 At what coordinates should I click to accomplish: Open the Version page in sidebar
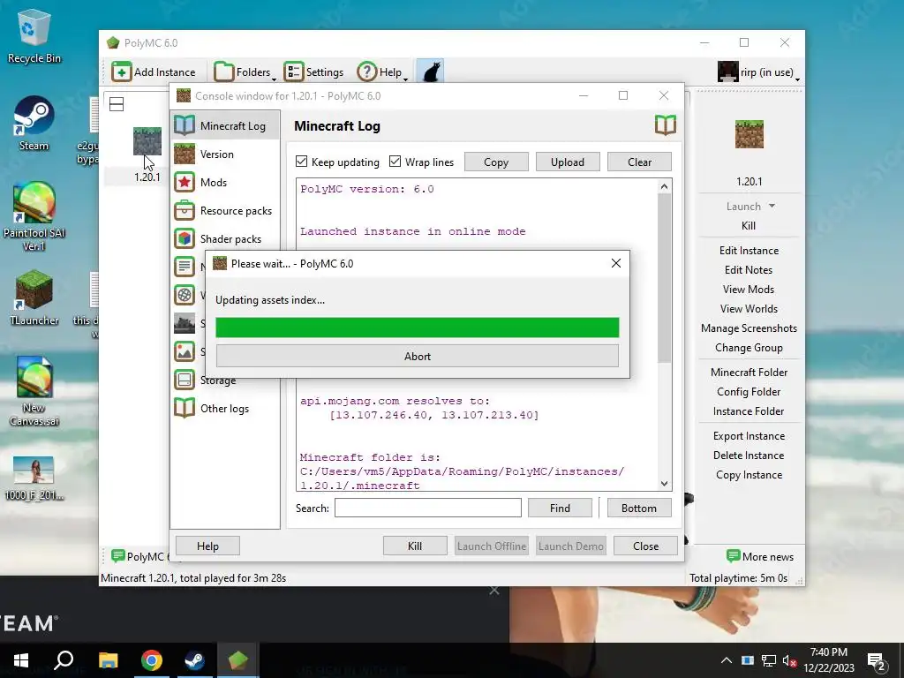click(x=225, y=154)
